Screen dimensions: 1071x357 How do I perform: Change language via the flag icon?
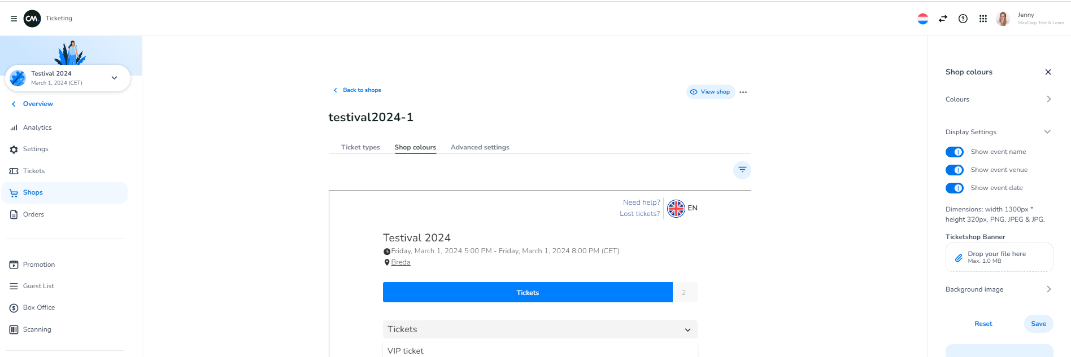[x=923, y=19]
